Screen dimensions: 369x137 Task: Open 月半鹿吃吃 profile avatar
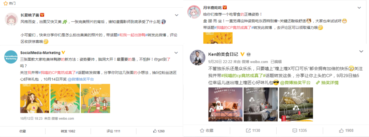194,11
